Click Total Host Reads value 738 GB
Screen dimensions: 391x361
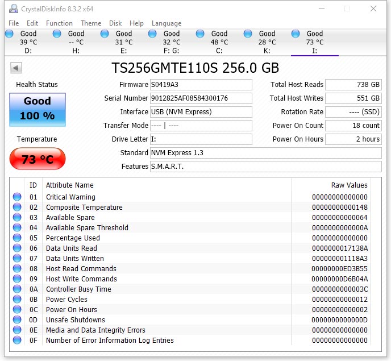(353, 85)
